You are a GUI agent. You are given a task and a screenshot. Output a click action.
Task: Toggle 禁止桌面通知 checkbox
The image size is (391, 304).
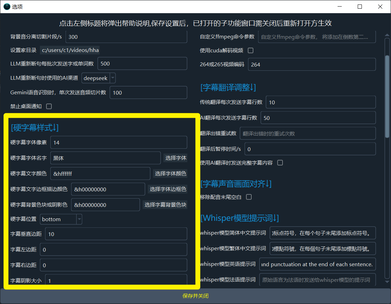coord(49,106)
